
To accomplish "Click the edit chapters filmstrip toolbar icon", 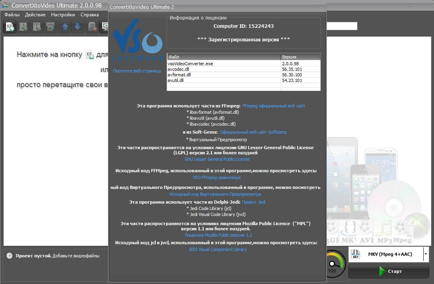I will pos(50,27).
